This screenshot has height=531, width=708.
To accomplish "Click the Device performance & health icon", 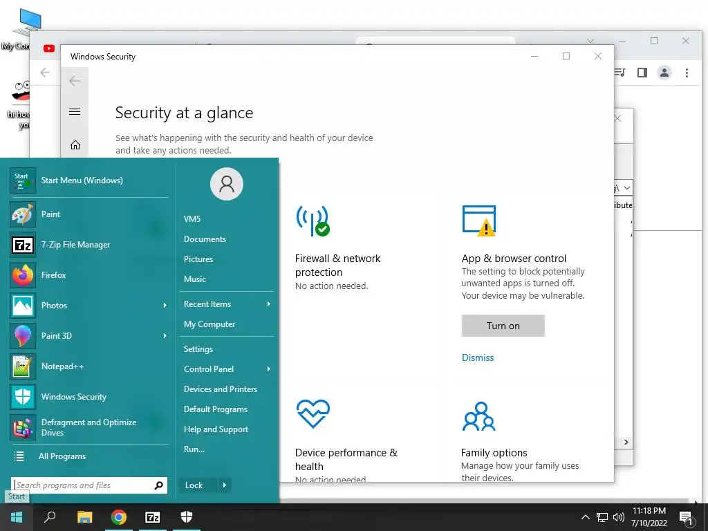I will pyautogui.click(x=313, y=413).
